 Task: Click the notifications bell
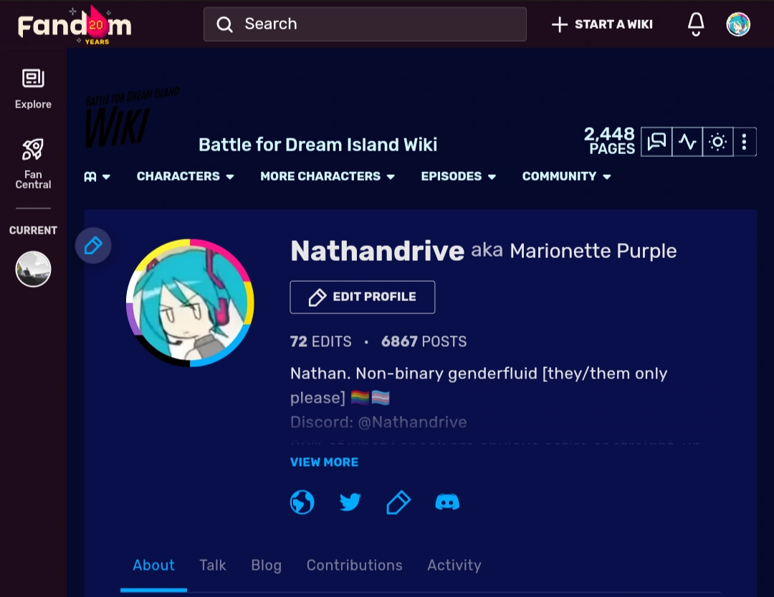point(694,24)
